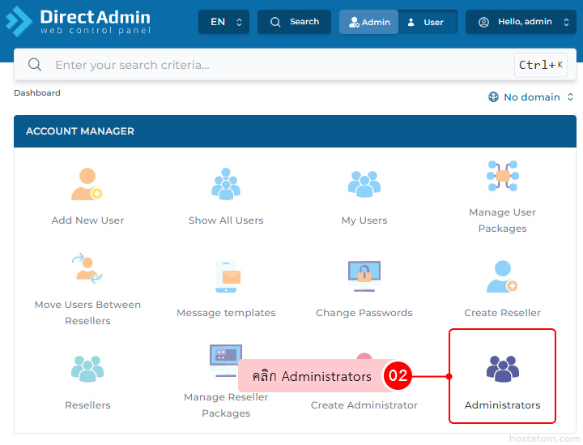Click the Administrators label
The width and height of the screenshot is (583, 445).
pos(502,404)
